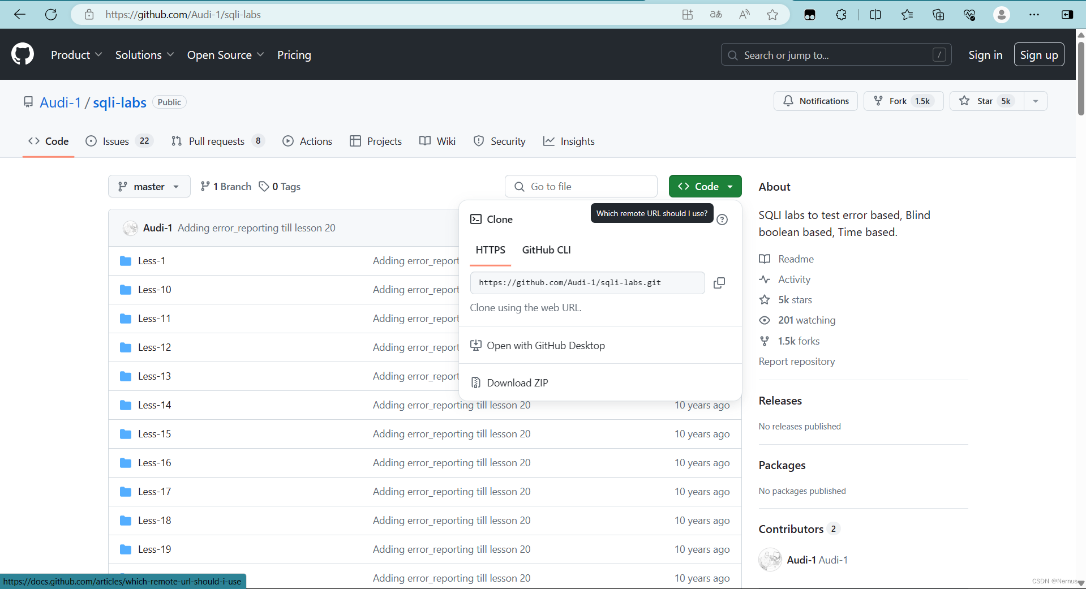
Task: View the 5k stars link
Action: pos(785,300)
